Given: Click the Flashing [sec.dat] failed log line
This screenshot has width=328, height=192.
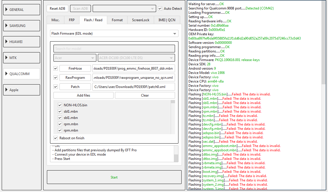Looking at the screenshot, I should tap(223, 142).
